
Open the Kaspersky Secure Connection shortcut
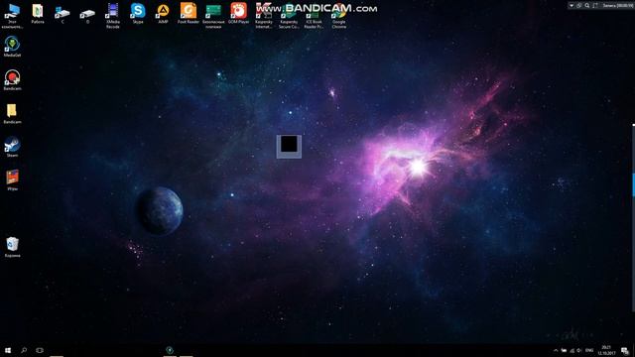(289, 16)
